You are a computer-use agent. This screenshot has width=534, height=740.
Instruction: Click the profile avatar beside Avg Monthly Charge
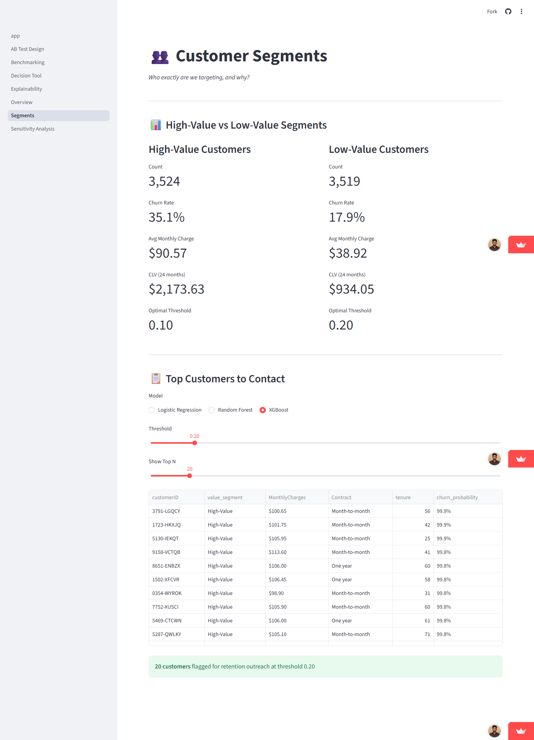[495, 245]
